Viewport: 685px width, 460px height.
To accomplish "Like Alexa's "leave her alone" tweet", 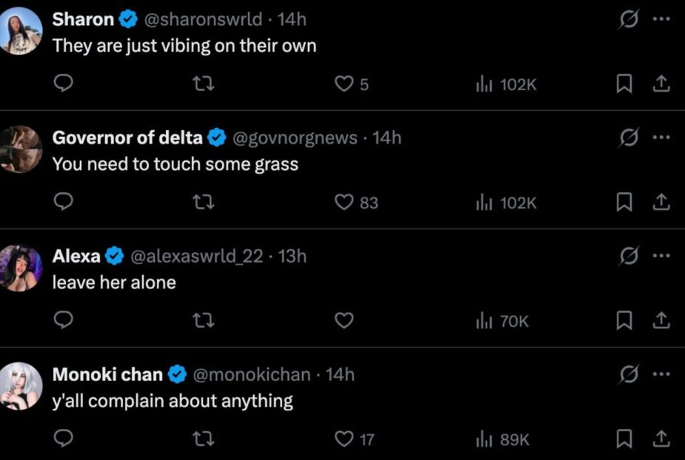I will (x=344, y=320).
